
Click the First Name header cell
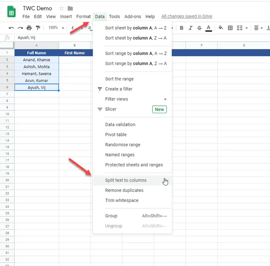click(74, 53)
